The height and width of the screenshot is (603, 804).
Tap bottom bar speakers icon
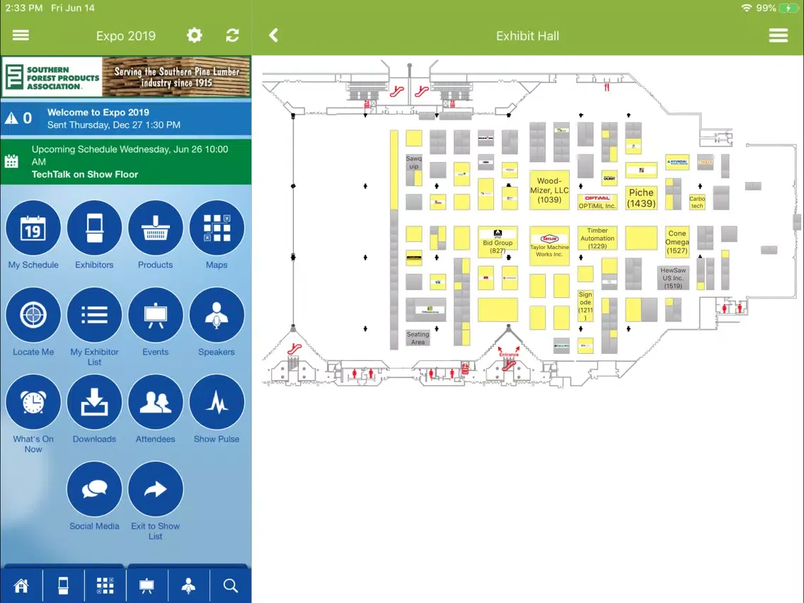click(189, 585)
